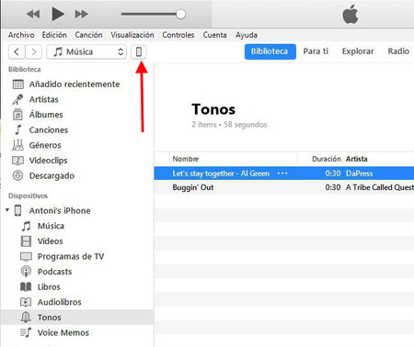
Task: Click the play button
Action: click(58, 14)
